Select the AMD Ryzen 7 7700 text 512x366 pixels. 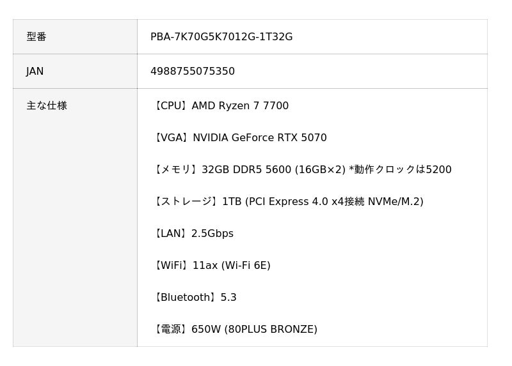240,106
